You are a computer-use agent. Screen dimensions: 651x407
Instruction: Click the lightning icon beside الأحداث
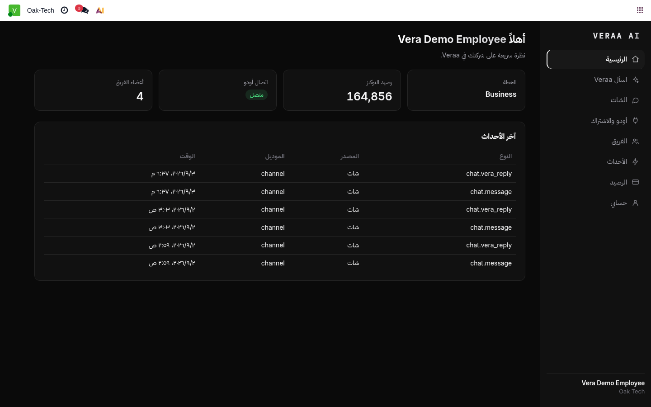tap(635, 161)
